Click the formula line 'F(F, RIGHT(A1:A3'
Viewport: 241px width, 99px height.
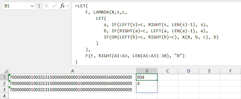pyautogui.click(x=135, y=56)
